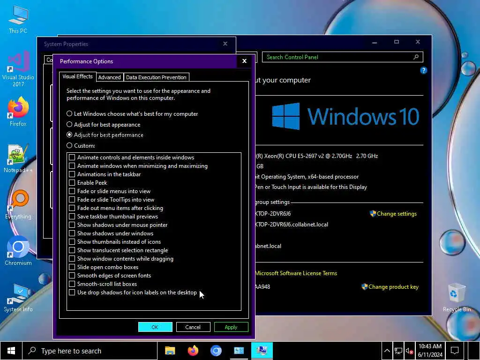Open the Windows Start menu
The width and height of the screenshot is (480, 360).
(x=11, y=351)
